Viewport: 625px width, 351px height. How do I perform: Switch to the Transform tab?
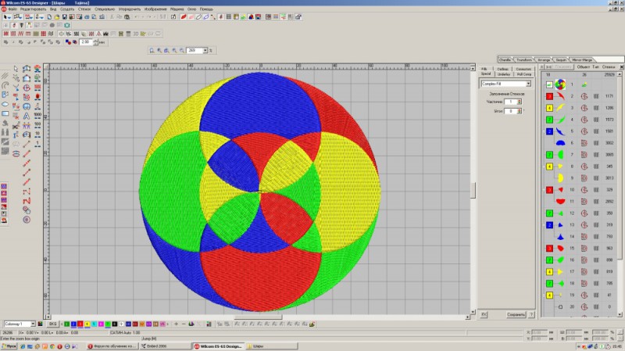pos(523,59)
